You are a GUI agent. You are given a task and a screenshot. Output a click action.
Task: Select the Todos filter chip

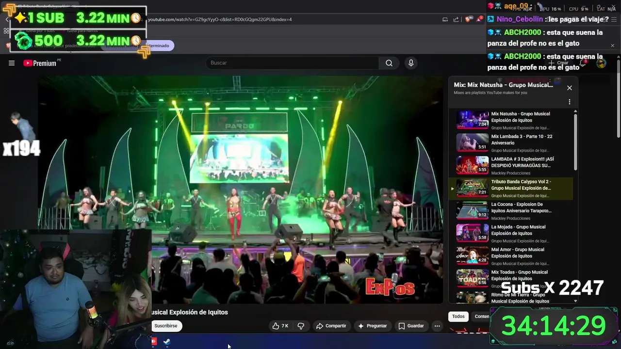[458, 317]
